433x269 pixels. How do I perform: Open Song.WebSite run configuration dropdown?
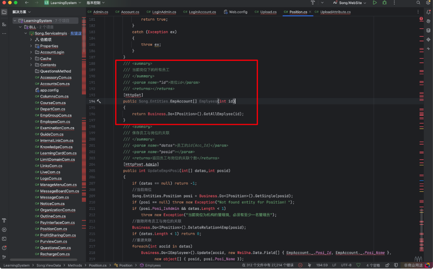coord(350,3)
